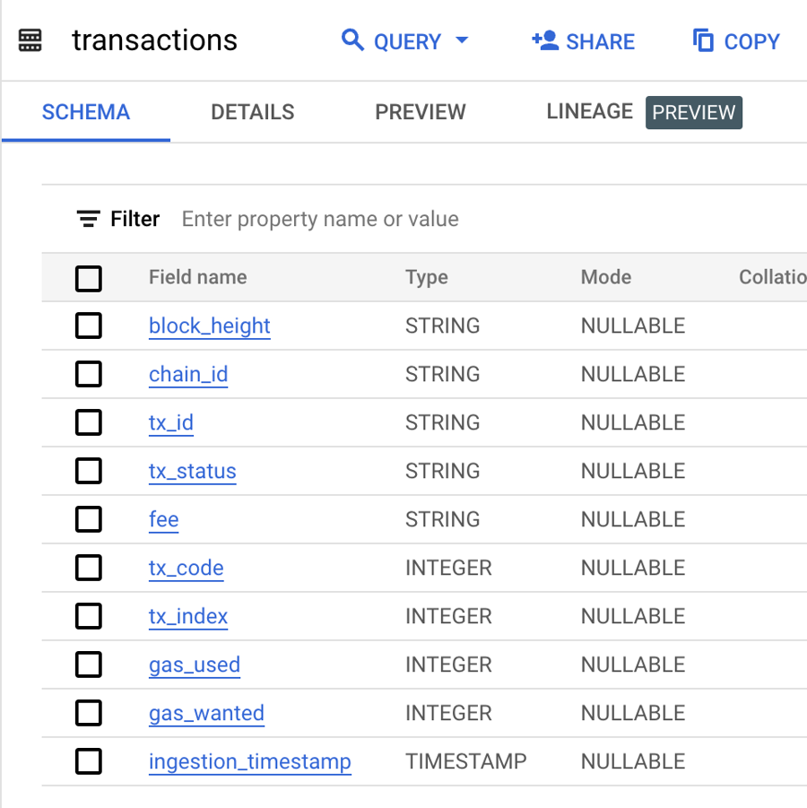The image size is (807, 808).
Task: Select the SCHEMA tab
Action: [x=86, y=112]
